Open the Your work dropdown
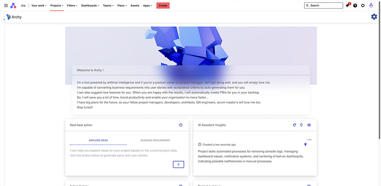The image size is (381, 186). [x=39, y=5]
